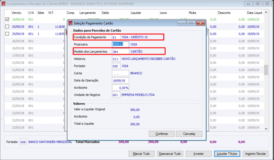This screenshot has height=160, width=274.
Task: Click Portador field 008 in main window
Action: click(23, 142)
